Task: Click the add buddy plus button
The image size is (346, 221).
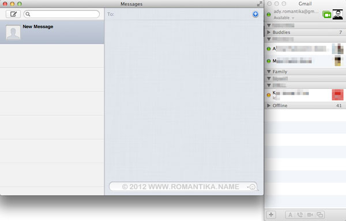Action: 271,215
